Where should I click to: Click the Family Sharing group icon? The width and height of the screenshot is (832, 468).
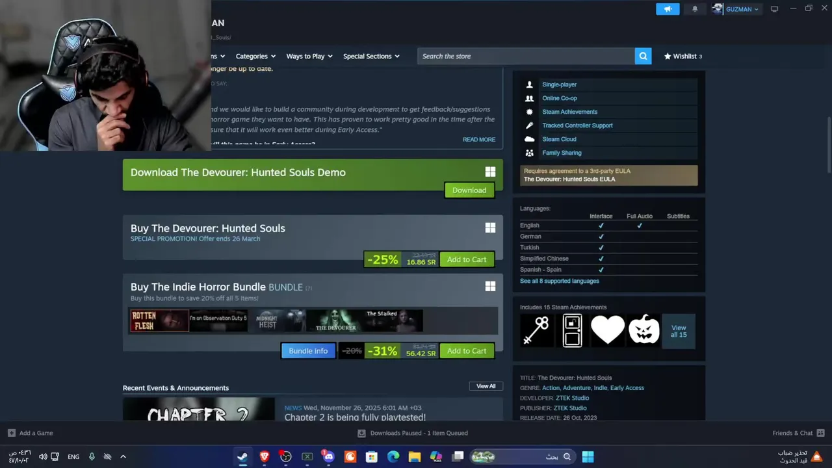[529, 153]
